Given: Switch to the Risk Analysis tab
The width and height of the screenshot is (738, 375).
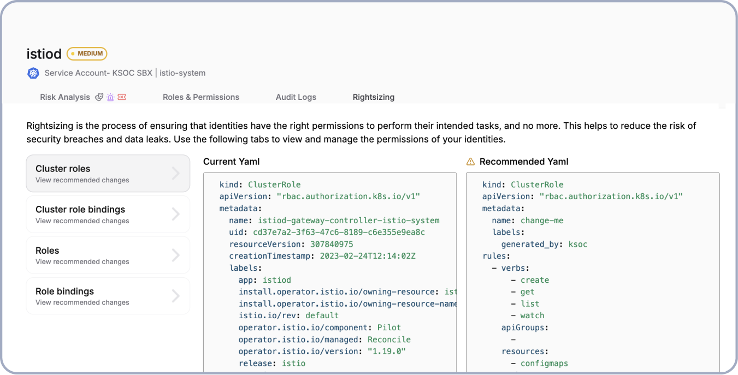Looking at the screenshot, I should (65, 97).
